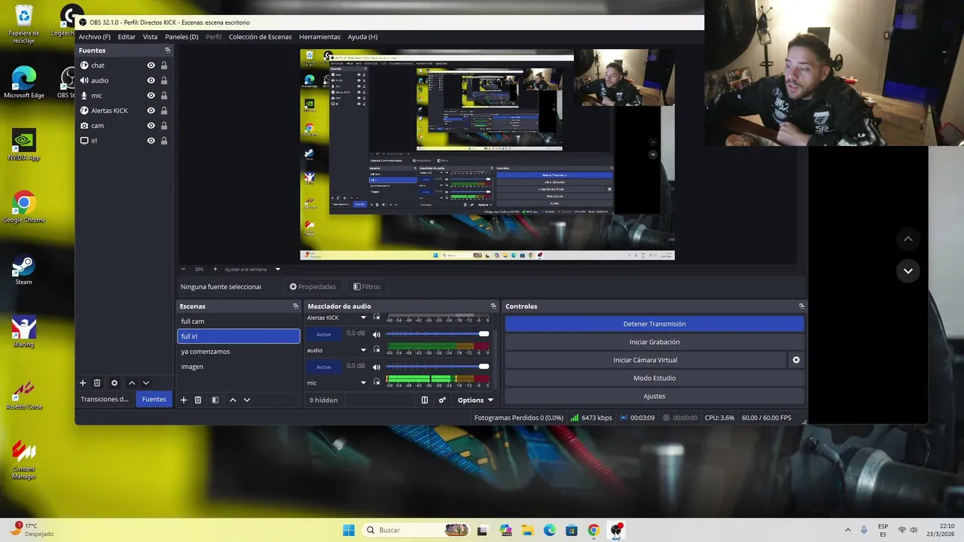Click Detener Transmisión button
964x542 pixels.
coord(654,324)
